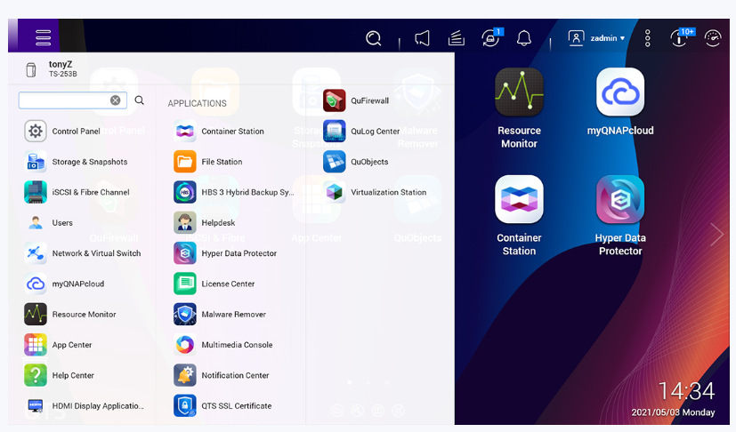Select Control Panel in the menu

click(76, 132)
